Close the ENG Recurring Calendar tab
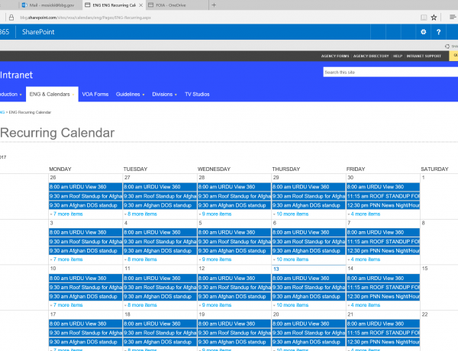Image resolution: width=458 pixels, height=351 pixels. pyautogui.click(x=140, y=5)
